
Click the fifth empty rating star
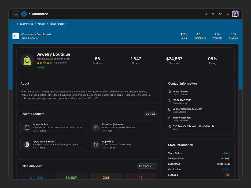point(51,63)
